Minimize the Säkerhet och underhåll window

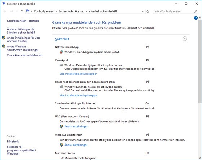tap(176, 4)
